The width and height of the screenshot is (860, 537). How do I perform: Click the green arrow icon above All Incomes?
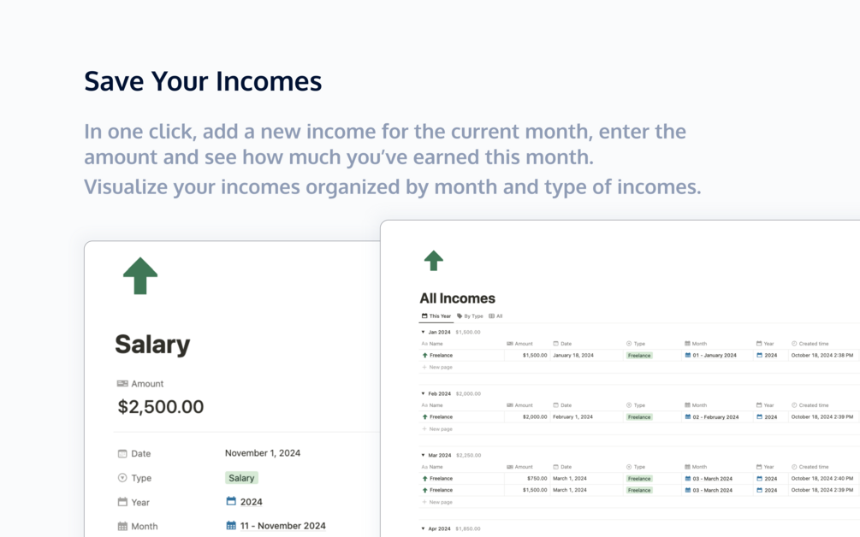(433, 260)
